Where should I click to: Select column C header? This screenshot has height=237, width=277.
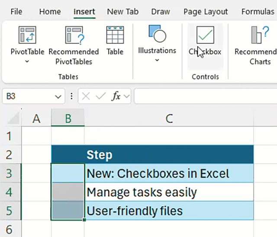coord(169,118)
